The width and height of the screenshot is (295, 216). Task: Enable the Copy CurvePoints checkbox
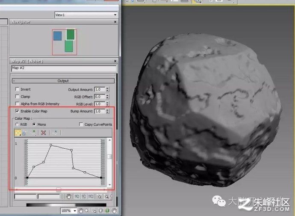81,124
